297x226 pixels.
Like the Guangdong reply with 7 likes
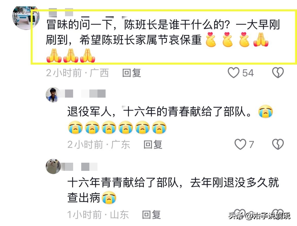(x=240, y=144)
